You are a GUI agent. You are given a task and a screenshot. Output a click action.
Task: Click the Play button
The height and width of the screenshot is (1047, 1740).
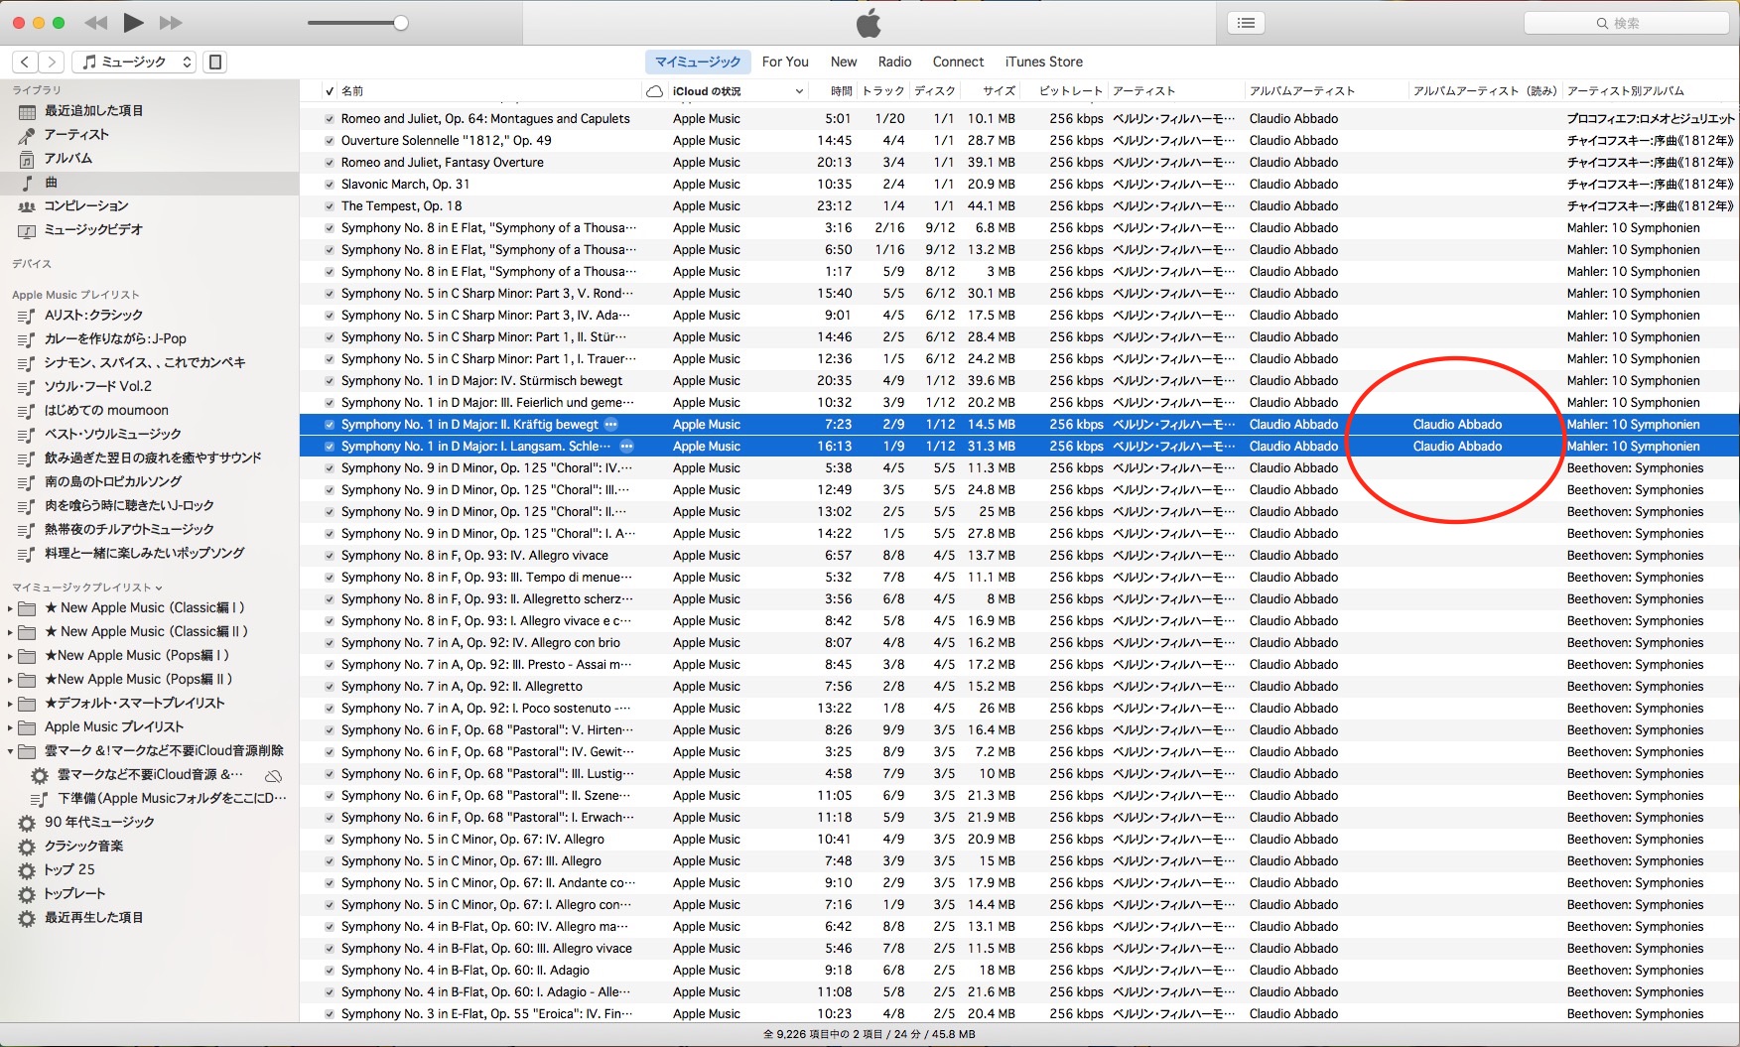133,22
